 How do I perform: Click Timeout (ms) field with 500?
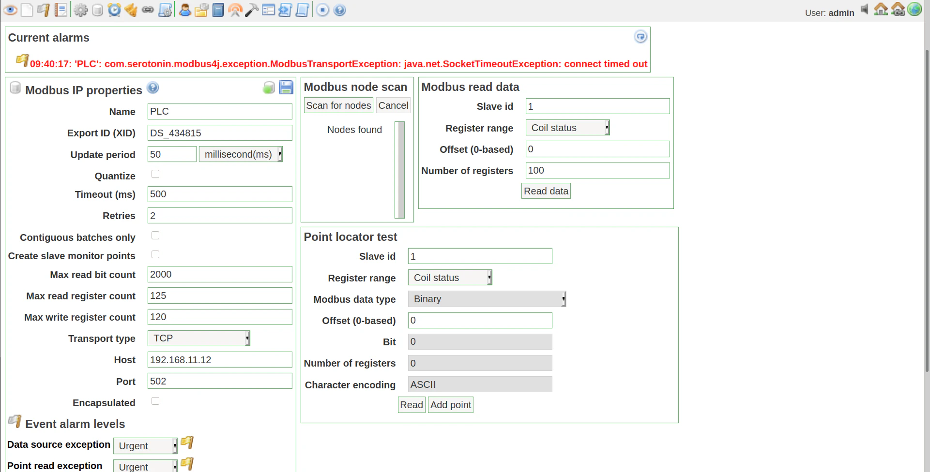(x=220, y=194)
